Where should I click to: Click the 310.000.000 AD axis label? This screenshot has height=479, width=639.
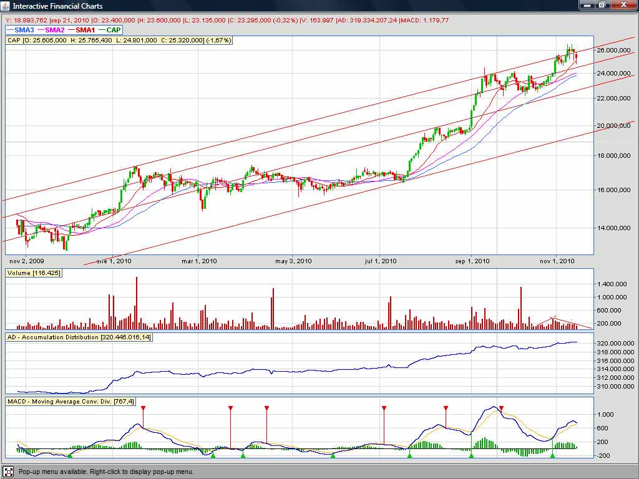click(615, 386)
